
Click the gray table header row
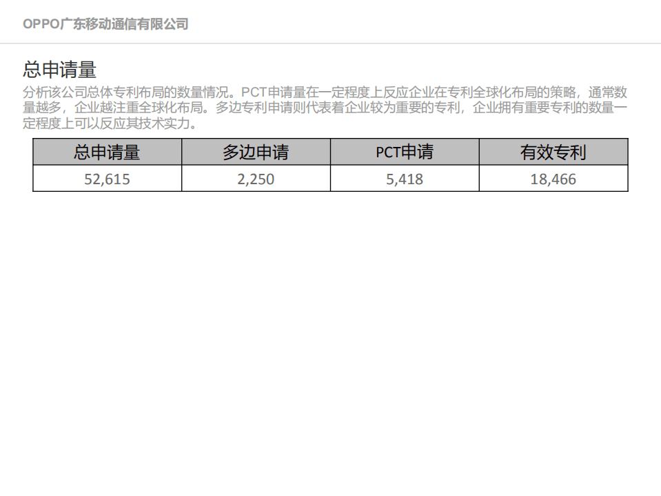tap(331, 152)
